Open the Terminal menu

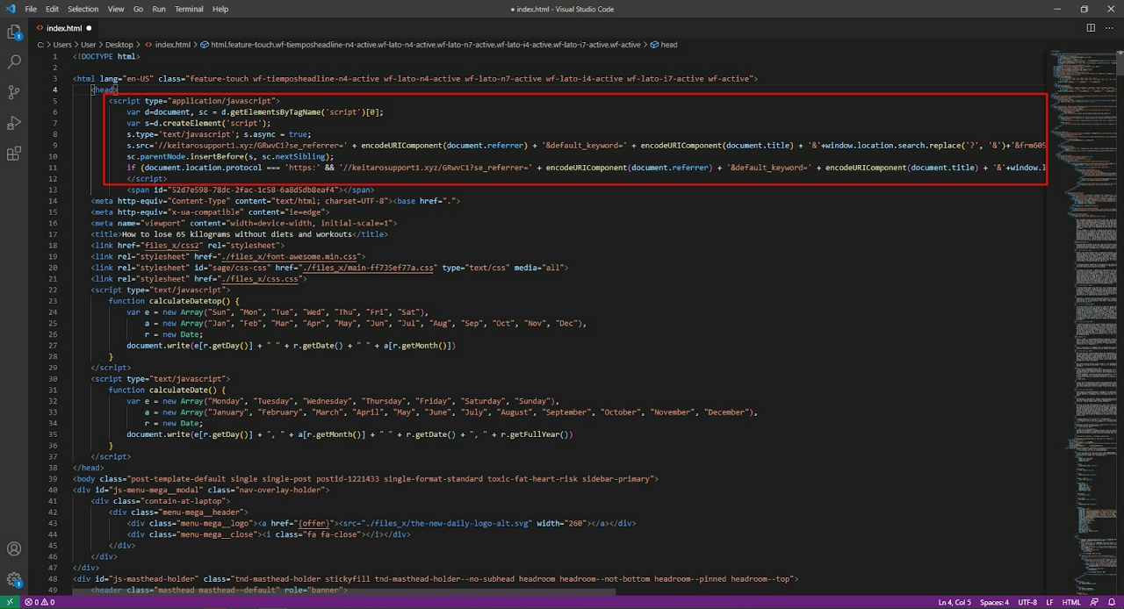click(x=189, y=9)
